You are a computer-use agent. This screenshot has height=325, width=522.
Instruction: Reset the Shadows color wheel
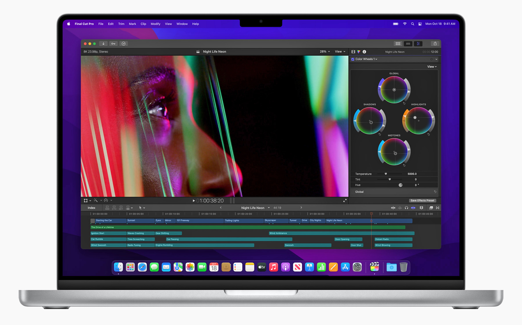(x=380, y=134)
